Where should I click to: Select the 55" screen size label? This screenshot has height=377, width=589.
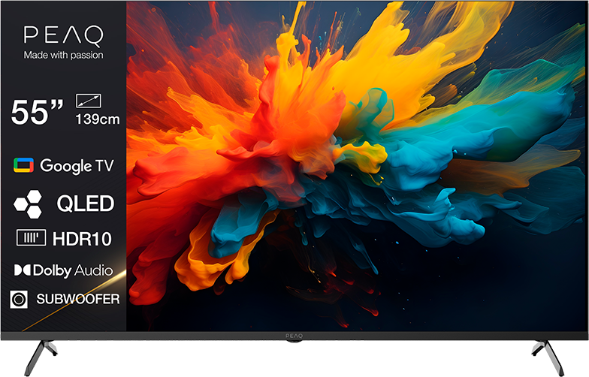click(38, 112)
